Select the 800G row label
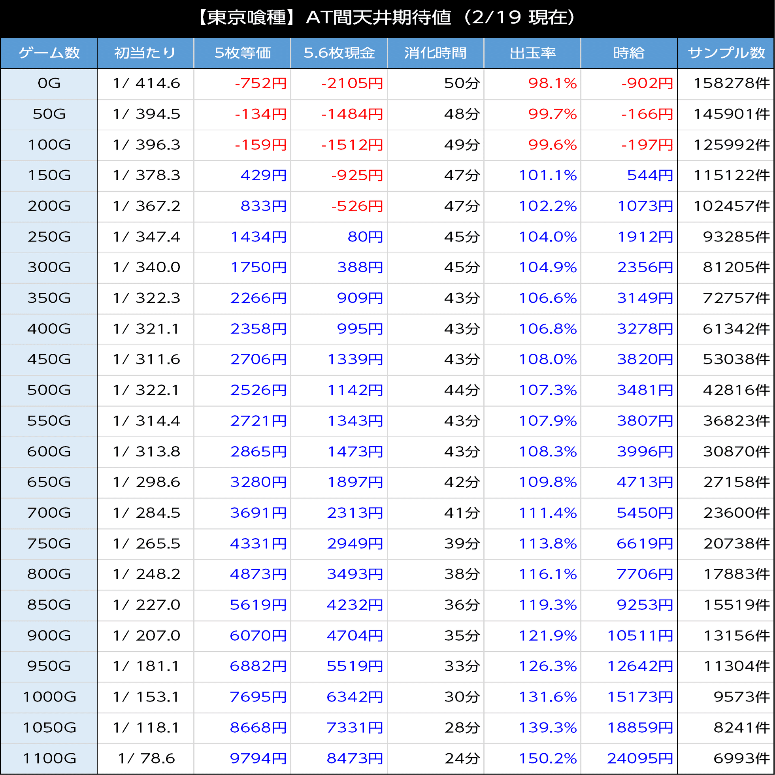The height and width of the screenshot is (775, 775). 49,574
